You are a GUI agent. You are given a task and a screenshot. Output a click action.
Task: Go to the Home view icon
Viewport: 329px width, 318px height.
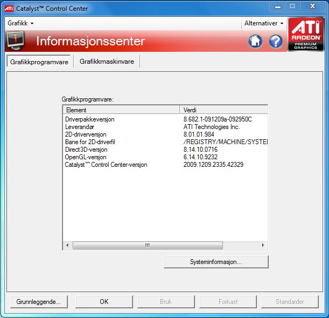255,41
